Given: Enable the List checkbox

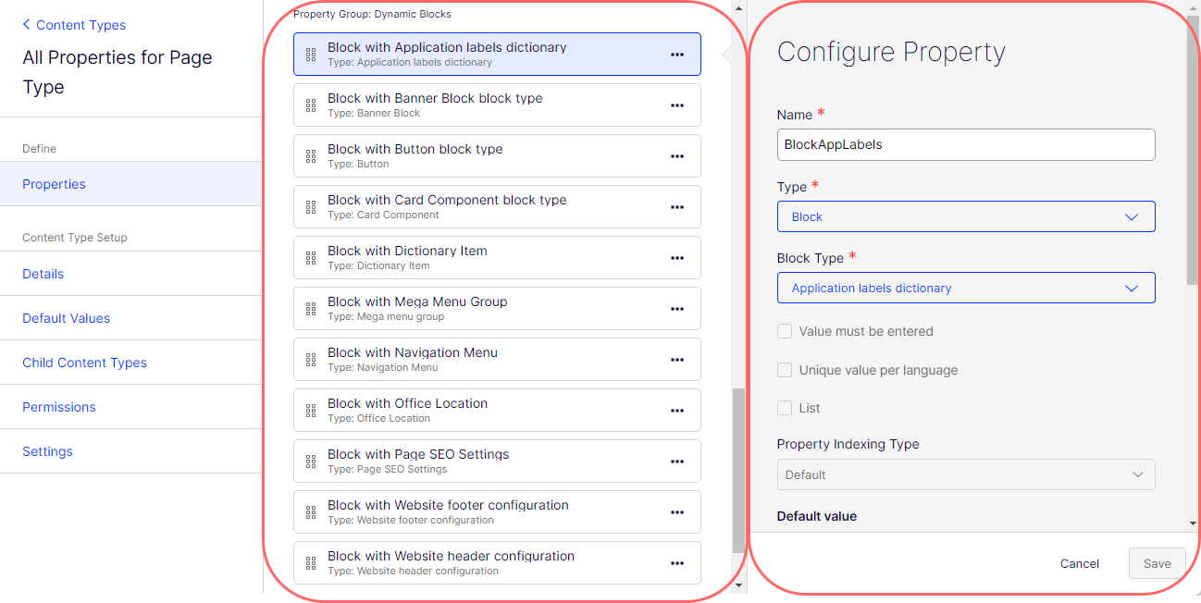Looking at the screenshot, I should (x=785, y=408).
